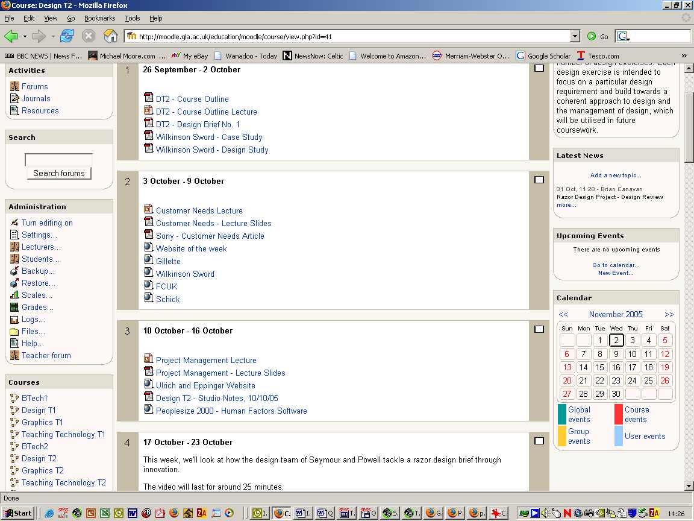Open Wilkinson Sword - Case Study link
Screen dimensions: 694x521
click(x=209, y=137)
